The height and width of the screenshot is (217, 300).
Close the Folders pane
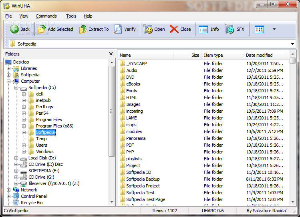click(111, 54)
